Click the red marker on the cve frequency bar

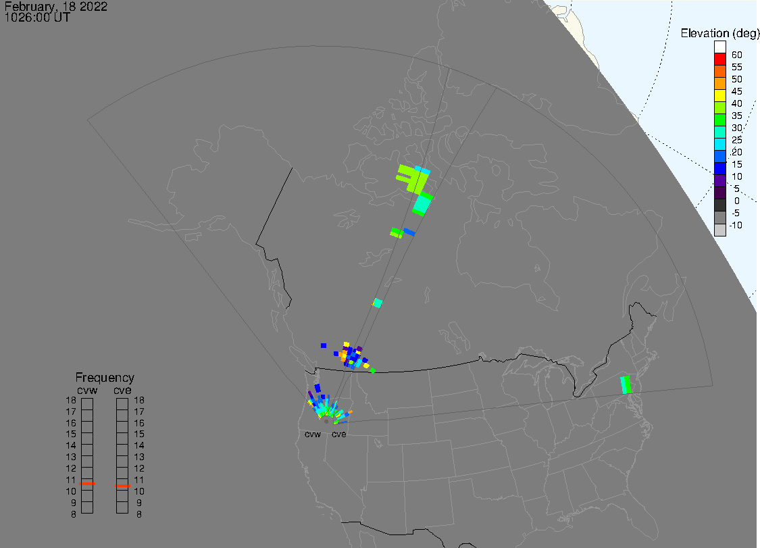(122, 485)
